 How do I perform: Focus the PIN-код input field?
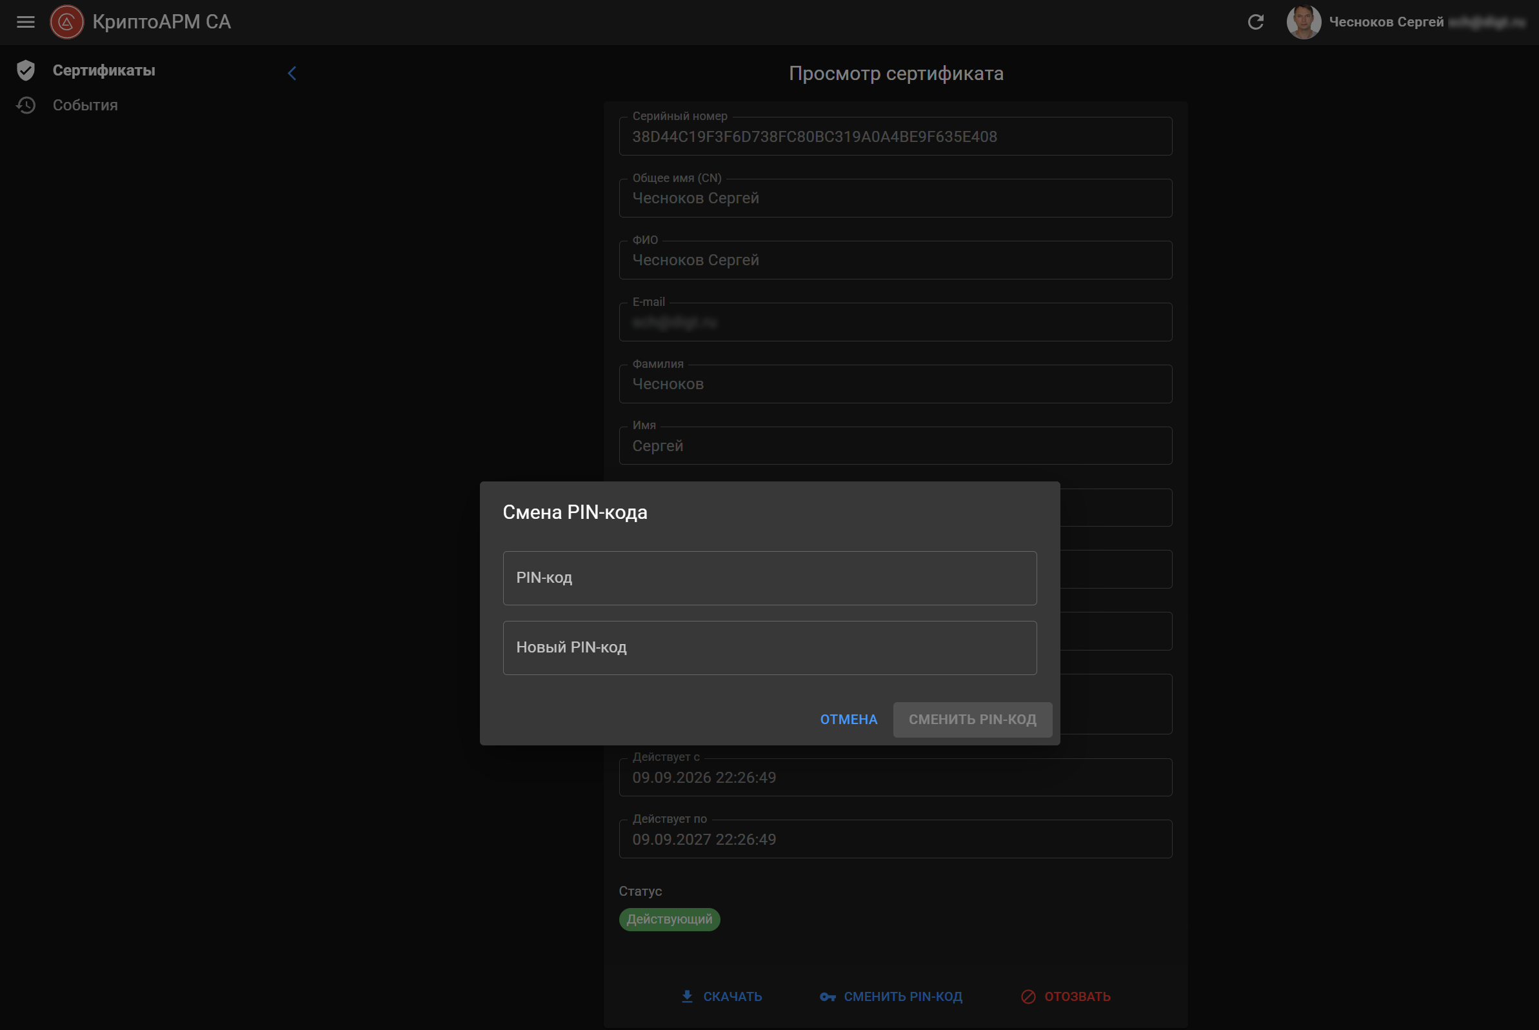point(769,578)
